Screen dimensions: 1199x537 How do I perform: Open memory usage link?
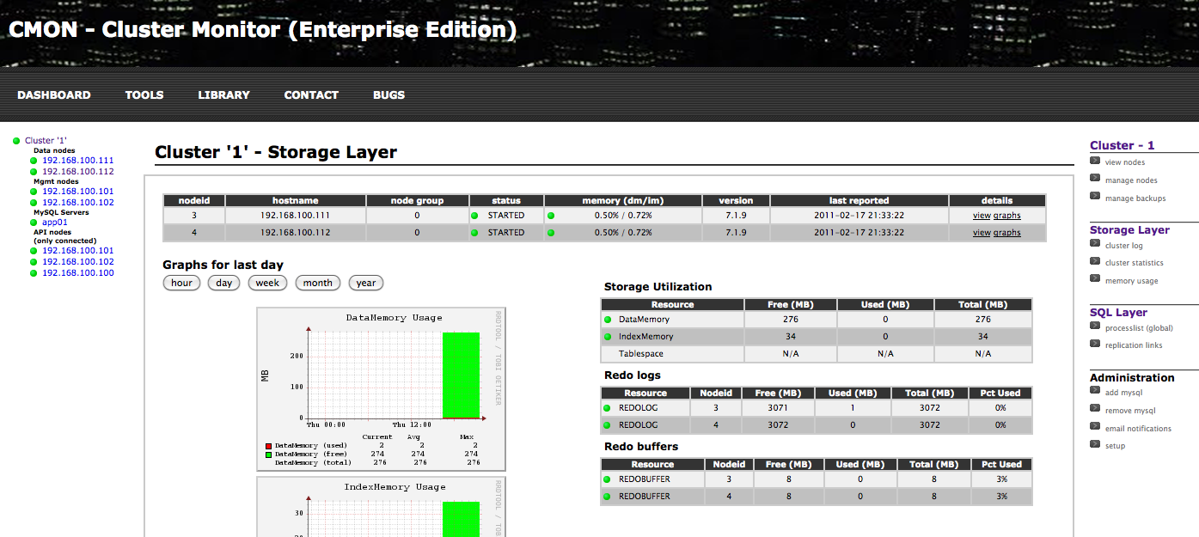pos(1132,281)
